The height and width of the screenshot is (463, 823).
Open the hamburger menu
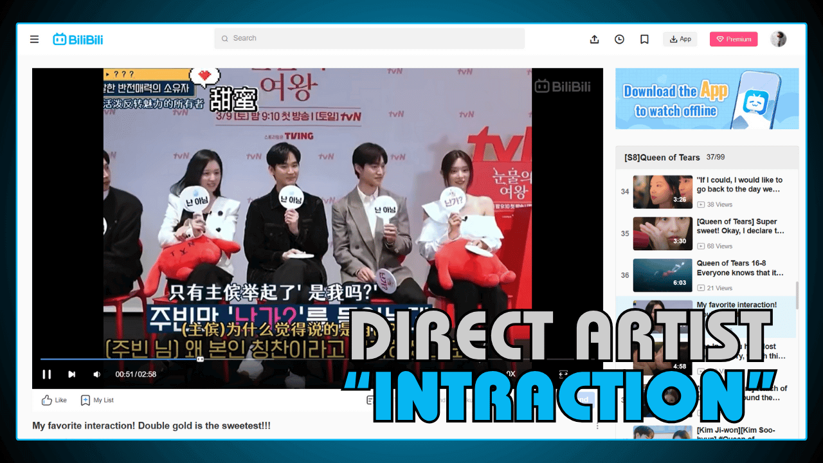click(x=35, y=39)
